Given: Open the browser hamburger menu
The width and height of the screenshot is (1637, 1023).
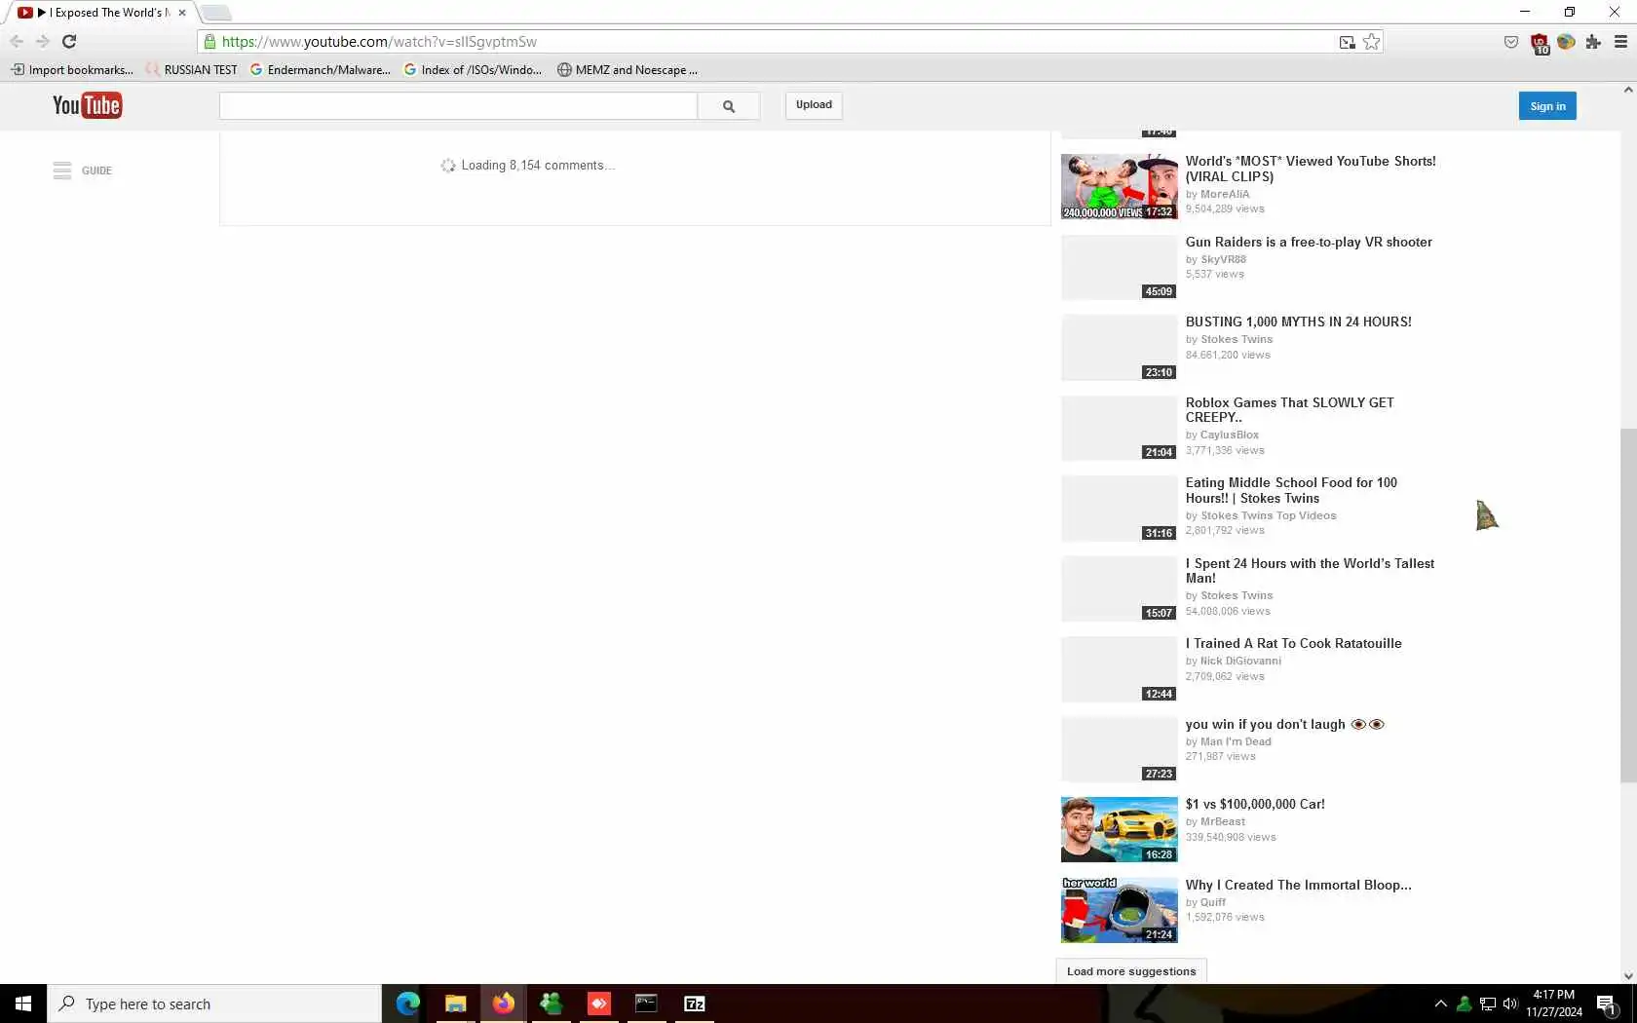Looking at the screenshot, I should coord(1620,42).
